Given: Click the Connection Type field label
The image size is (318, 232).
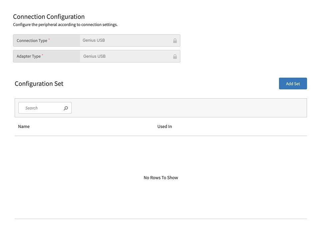Looking at the screenshot, I should click(32, 40).
